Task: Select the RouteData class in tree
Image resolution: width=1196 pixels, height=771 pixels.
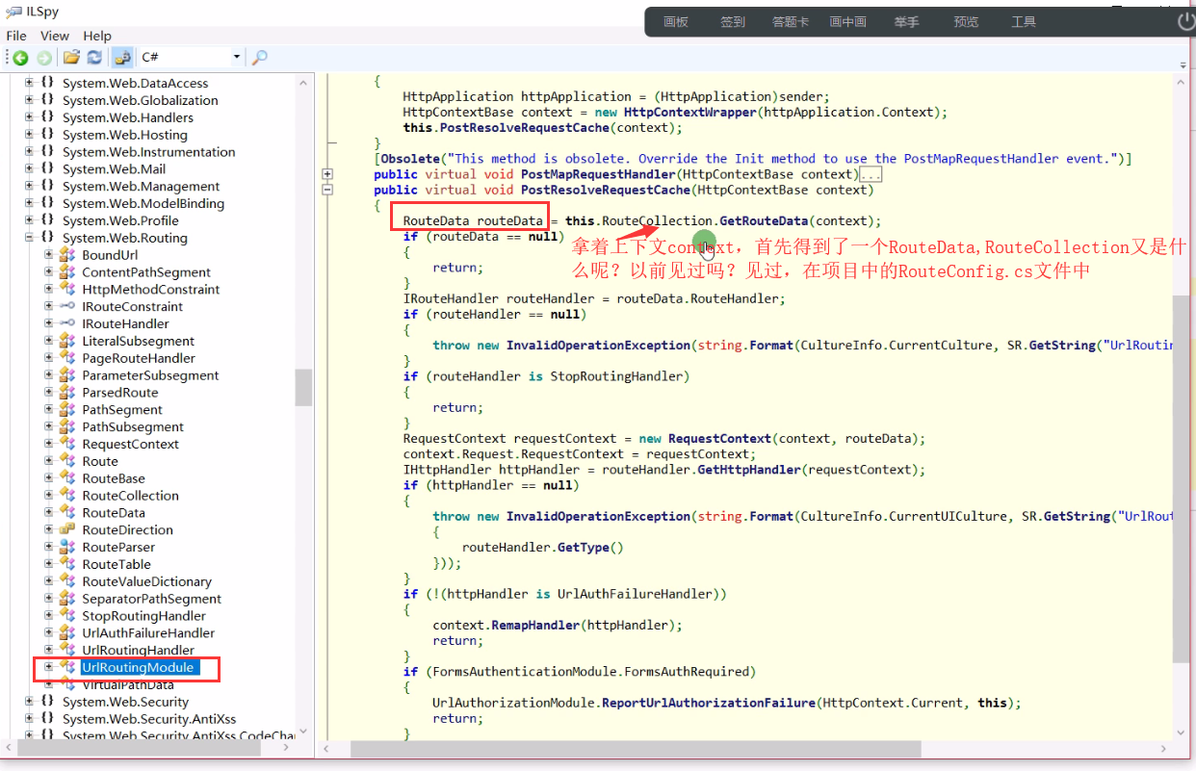Action: pos(114,513)
